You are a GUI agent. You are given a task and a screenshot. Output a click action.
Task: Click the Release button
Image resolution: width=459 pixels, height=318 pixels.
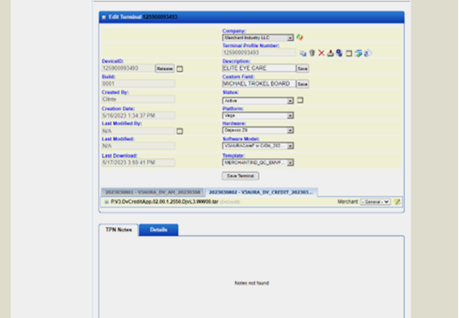point(165,68)
